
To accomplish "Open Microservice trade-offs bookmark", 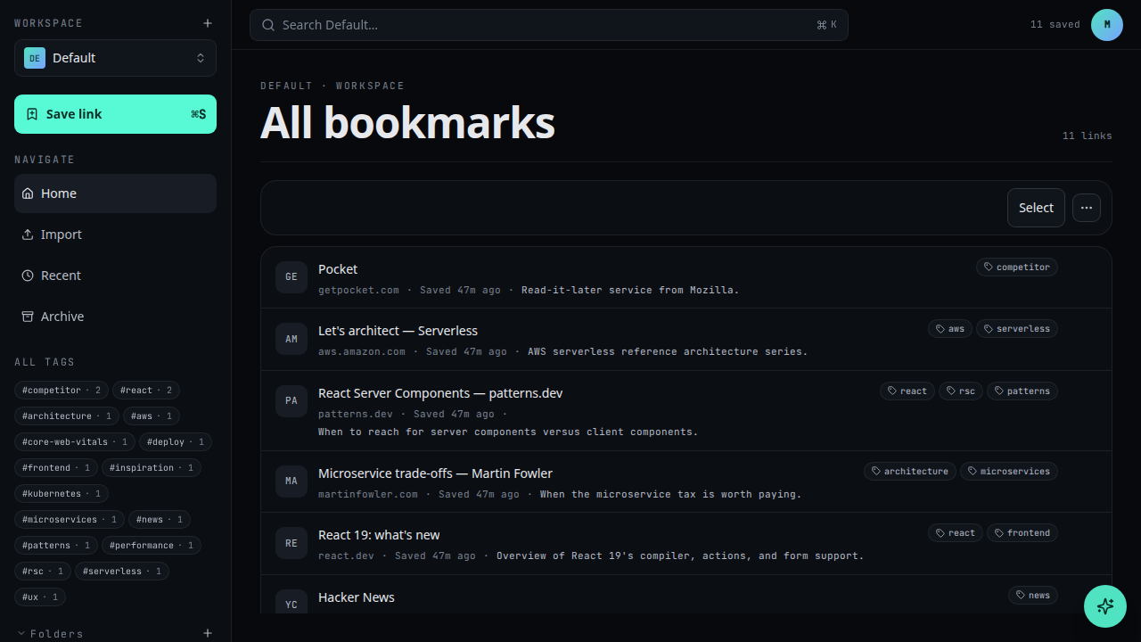I will [x=435, y=473].
